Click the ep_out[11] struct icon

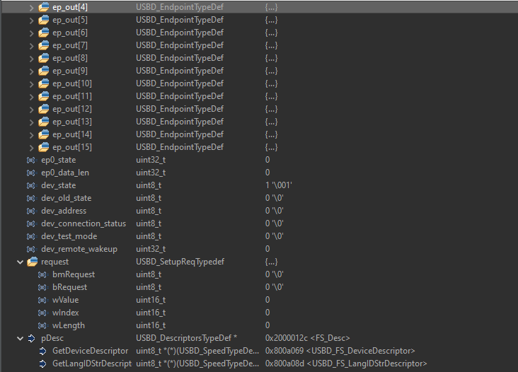click(44, 96)
